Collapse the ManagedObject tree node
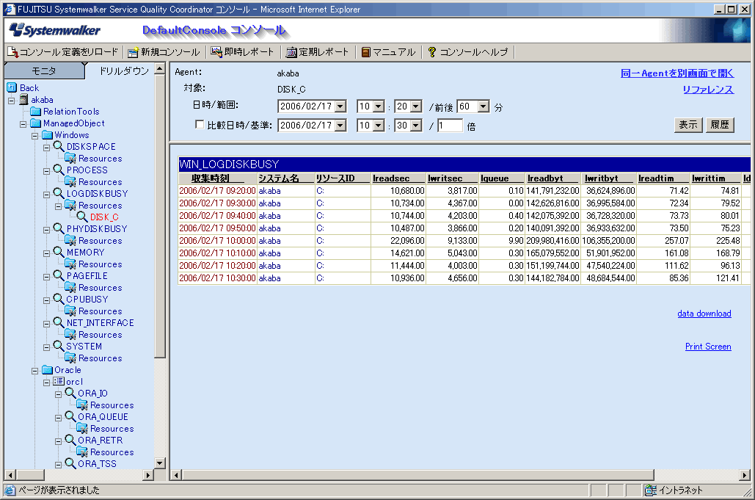This screenshot has width=755, height=500. (x=23, y=124)
